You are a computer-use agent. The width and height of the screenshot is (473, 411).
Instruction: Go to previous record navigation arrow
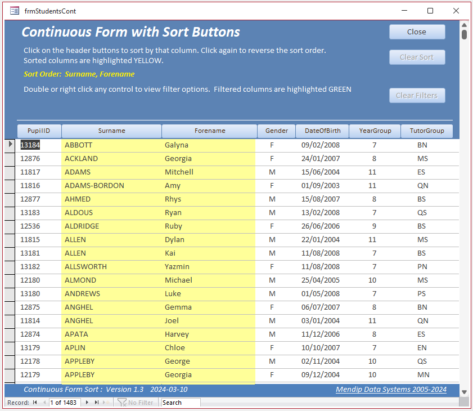click(x=44, y=402)
